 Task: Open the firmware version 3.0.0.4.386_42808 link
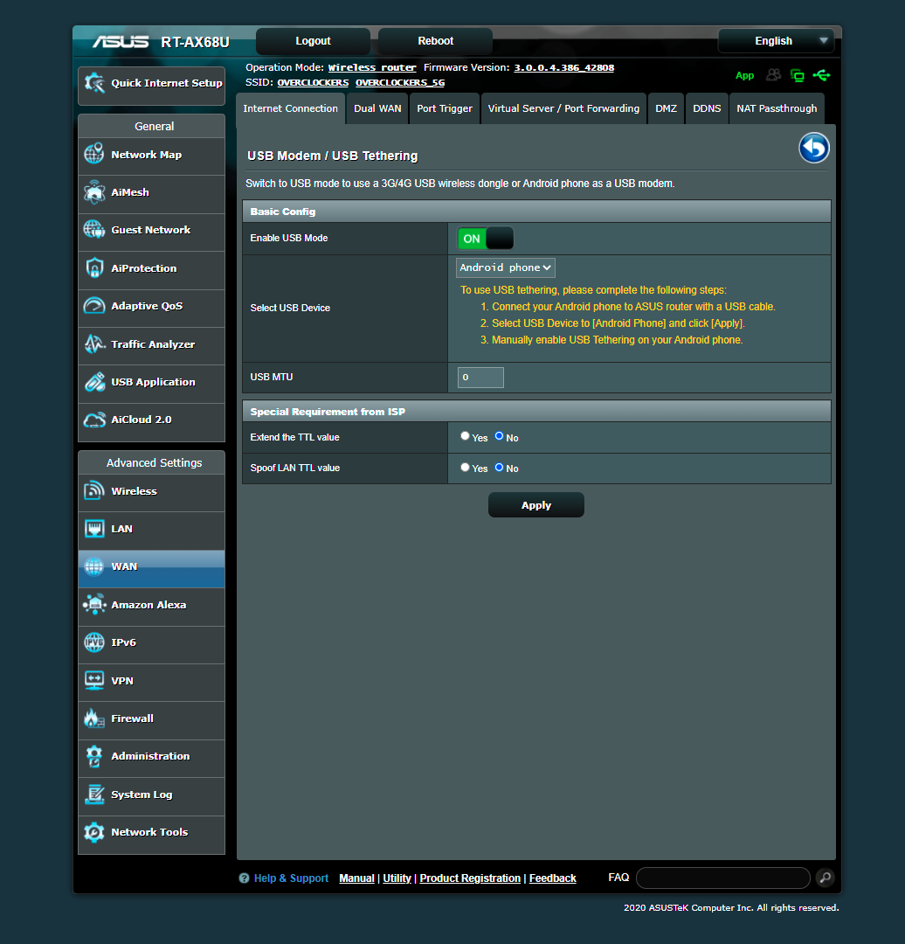[x=563, y=67]
